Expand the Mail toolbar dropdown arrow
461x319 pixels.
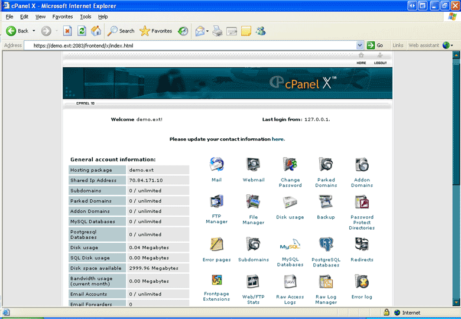coord(207,31)
